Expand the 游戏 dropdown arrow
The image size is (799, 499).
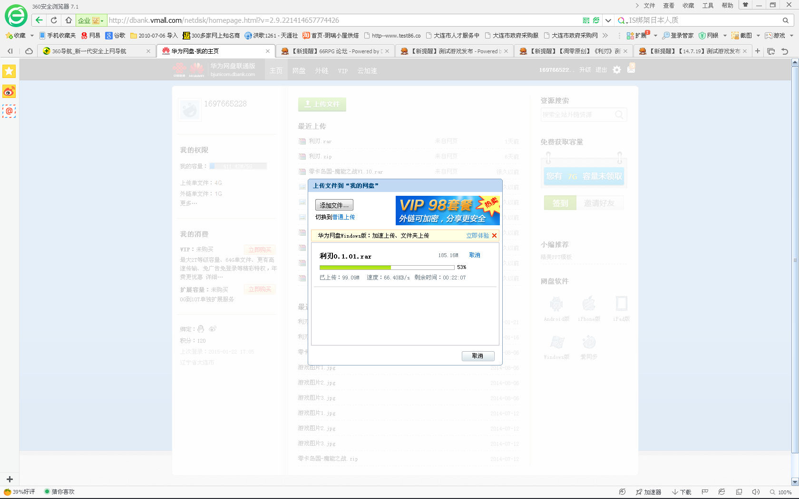791,36
